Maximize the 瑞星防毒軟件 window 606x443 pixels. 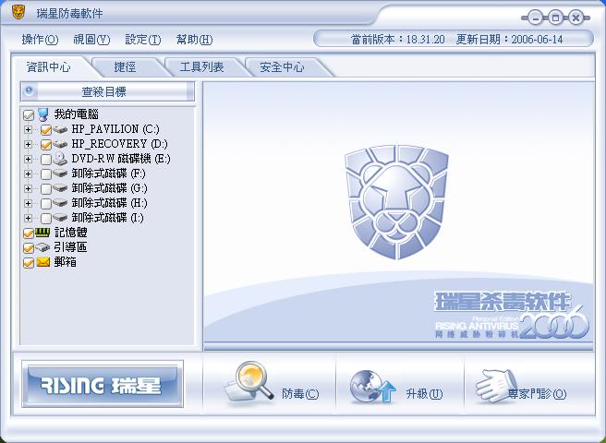[555, 18]
